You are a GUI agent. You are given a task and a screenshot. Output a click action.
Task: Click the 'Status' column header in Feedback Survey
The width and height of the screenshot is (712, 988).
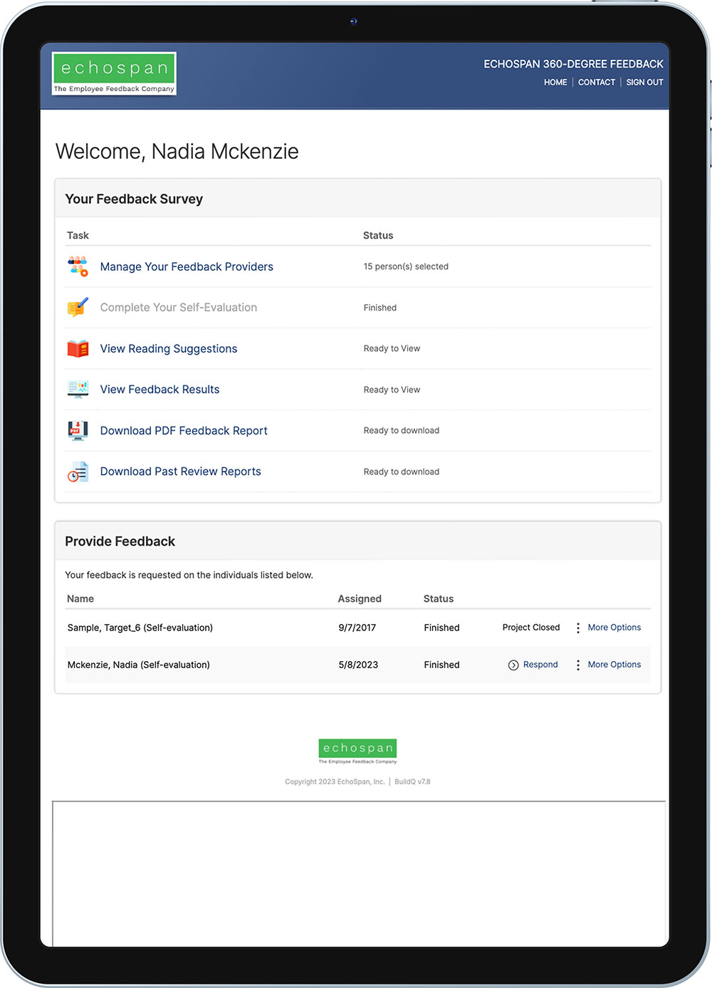[378, 235]
